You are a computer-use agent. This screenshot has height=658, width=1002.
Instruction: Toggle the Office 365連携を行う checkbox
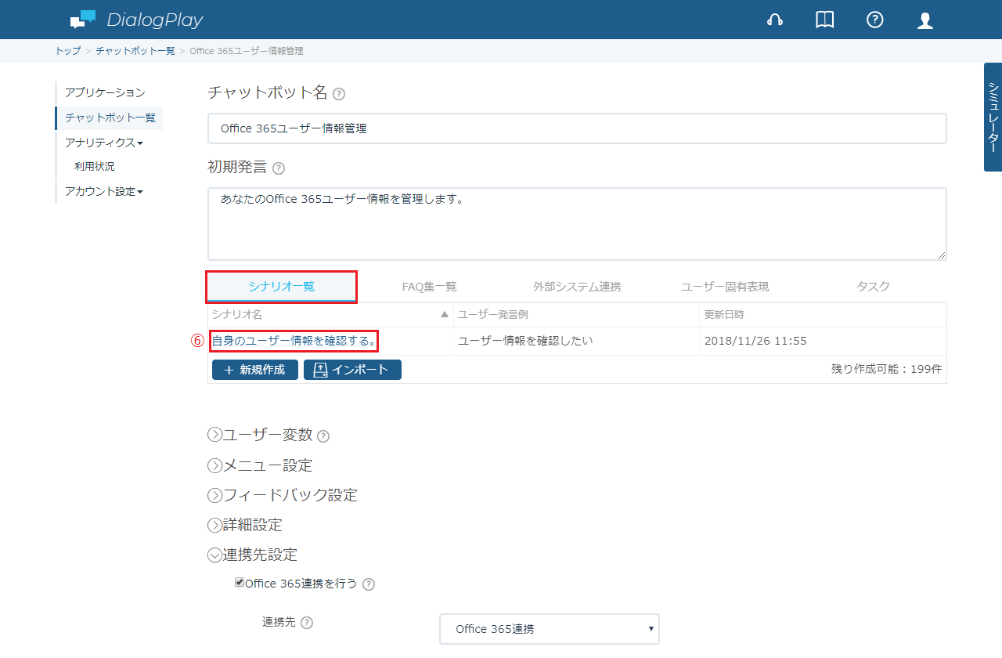click(240, 583)
